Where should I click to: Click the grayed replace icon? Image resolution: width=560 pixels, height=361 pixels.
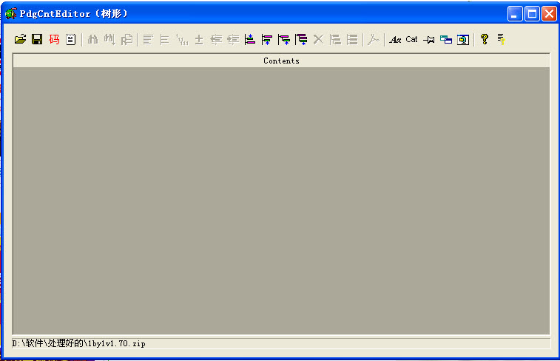[x=126, y=40]
